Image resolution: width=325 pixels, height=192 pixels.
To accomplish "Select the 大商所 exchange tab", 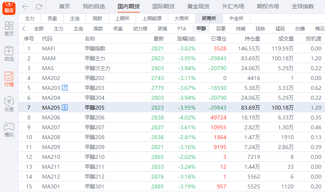I will tap(182, 19).
